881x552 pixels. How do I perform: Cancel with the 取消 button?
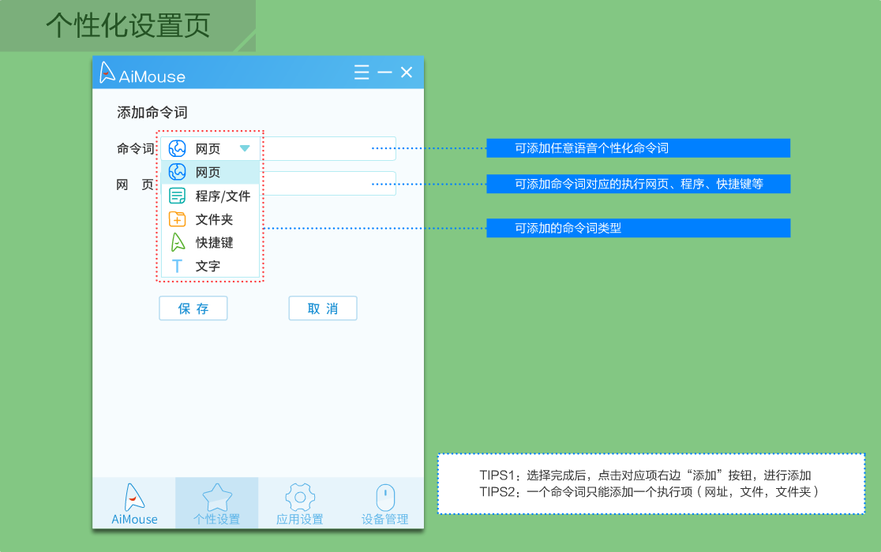click(323, 308)
